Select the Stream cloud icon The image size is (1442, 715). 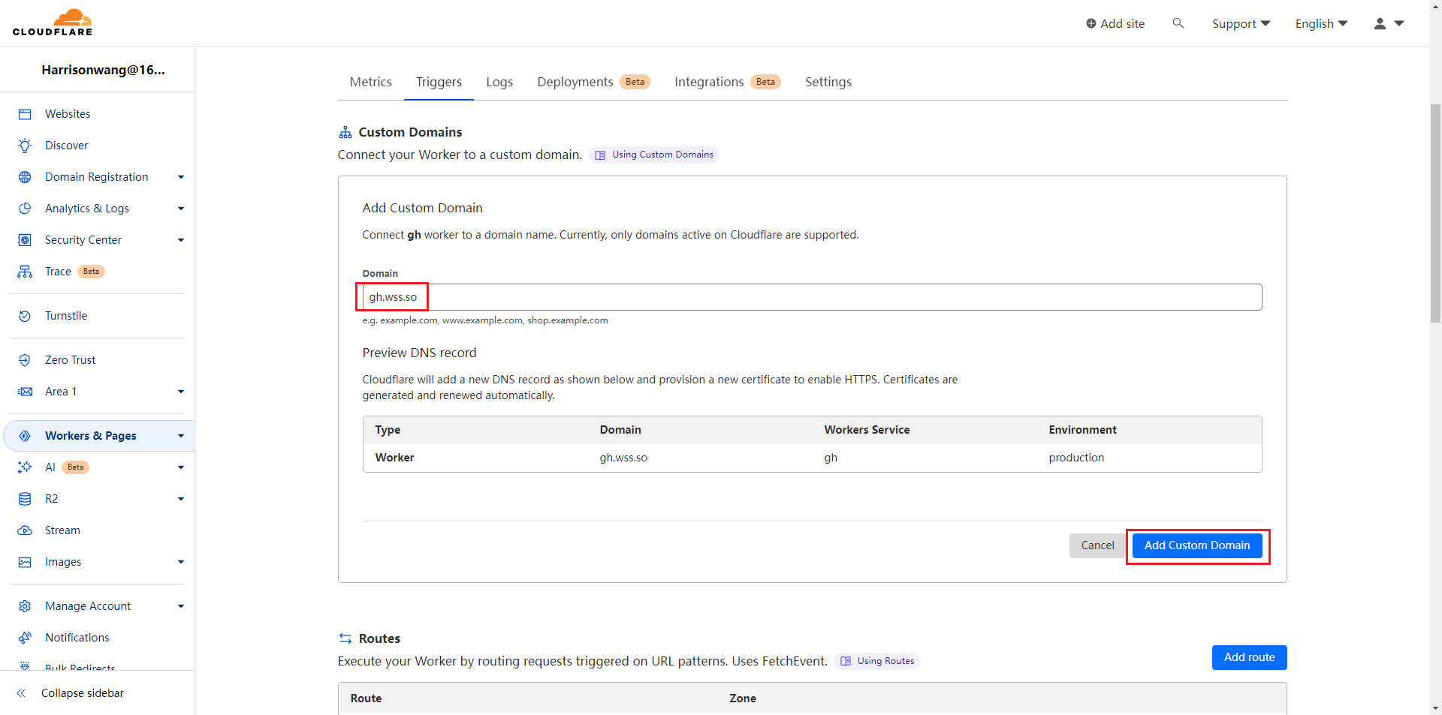point(25,530)
